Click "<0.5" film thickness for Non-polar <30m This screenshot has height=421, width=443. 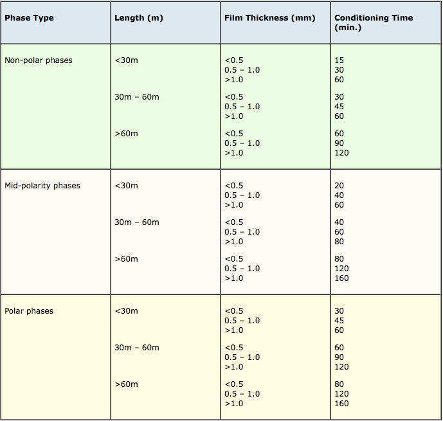click(x=234, y=60)
